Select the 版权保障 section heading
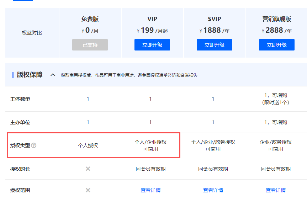The image size is (307, 197). pos(30,75)
